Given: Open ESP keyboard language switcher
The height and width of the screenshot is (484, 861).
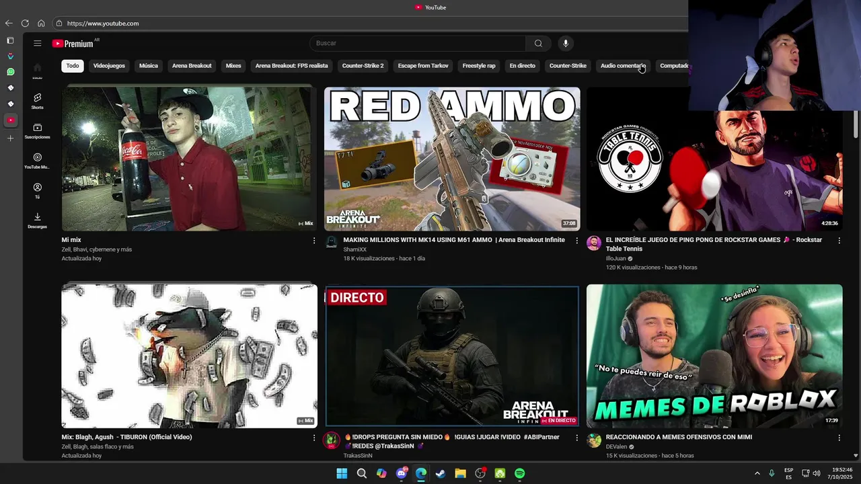Looking at the screenshot, I should click(788, 473).
